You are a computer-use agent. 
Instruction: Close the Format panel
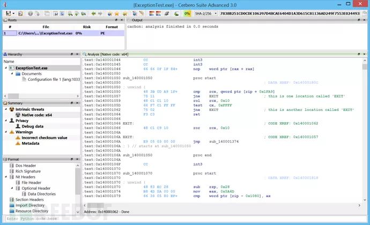coord(77,159)
